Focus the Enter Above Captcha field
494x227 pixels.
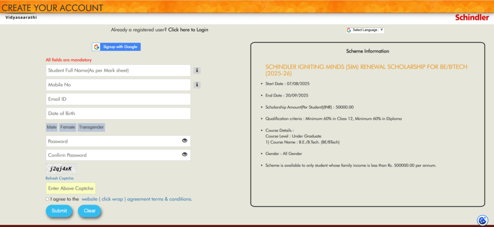coord(71,188)
